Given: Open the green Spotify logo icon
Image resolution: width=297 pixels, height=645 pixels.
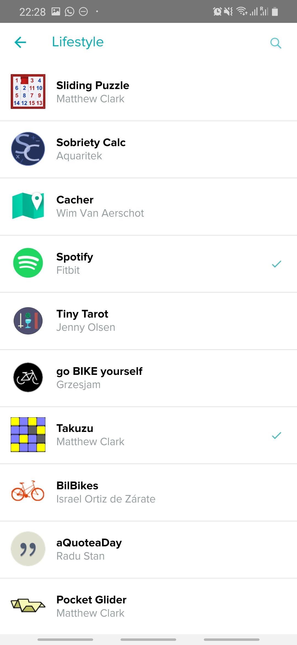Looking at the screenshot, I should point(28,263).
